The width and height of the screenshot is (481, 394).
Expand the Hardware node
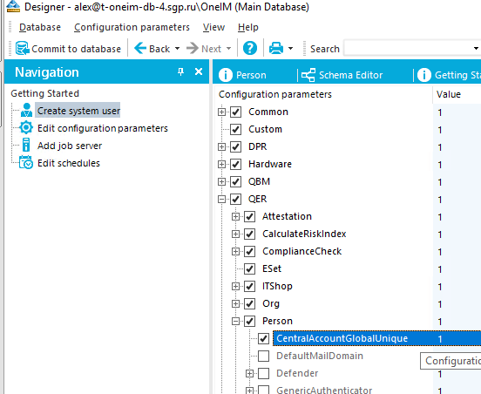pyautogui.click(x=221, y=165)
